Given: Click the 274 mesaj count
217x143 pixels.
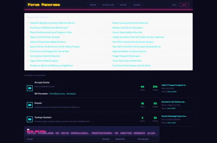Looking at the screenshot, I should click(155, 87).
